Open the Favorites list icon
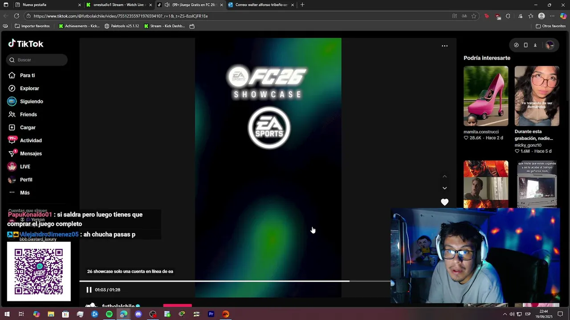The image size is (570, 320). [x=530, y=16]
